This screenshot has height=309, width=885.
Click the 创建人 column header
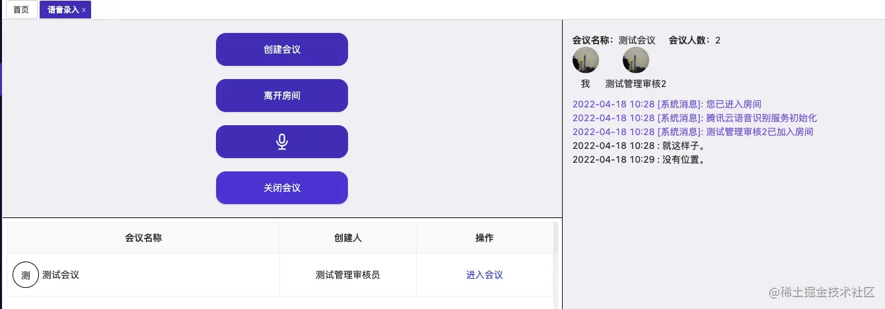348,238
